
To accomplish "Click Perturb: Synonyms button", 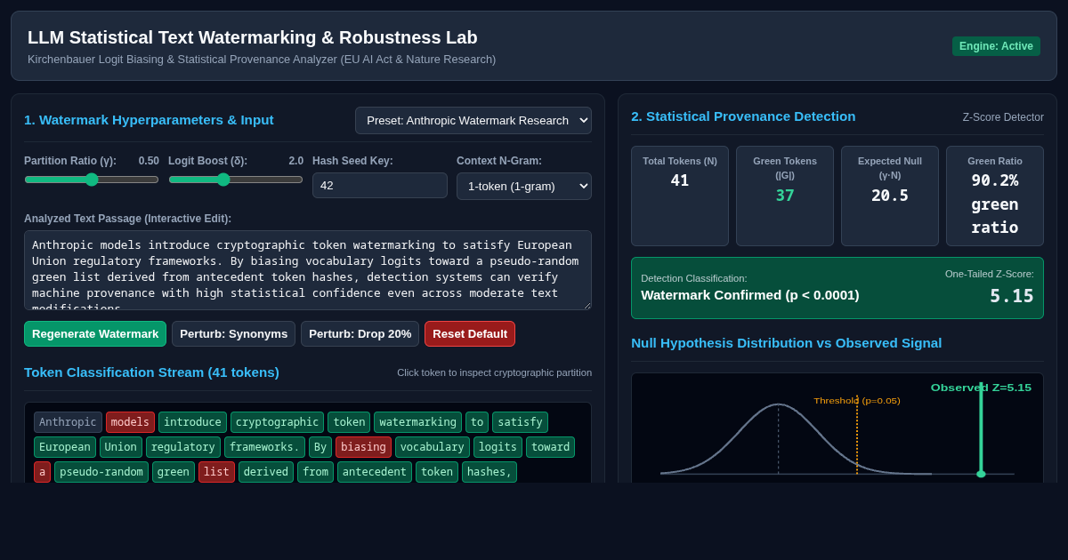I will tap(233, 333).
